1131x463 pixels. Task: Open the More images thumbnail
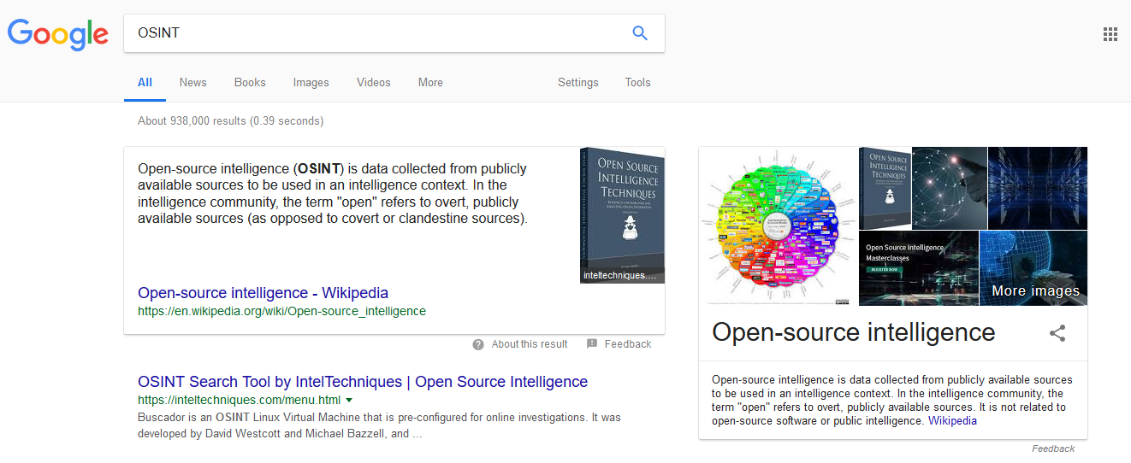[1033, 268]
